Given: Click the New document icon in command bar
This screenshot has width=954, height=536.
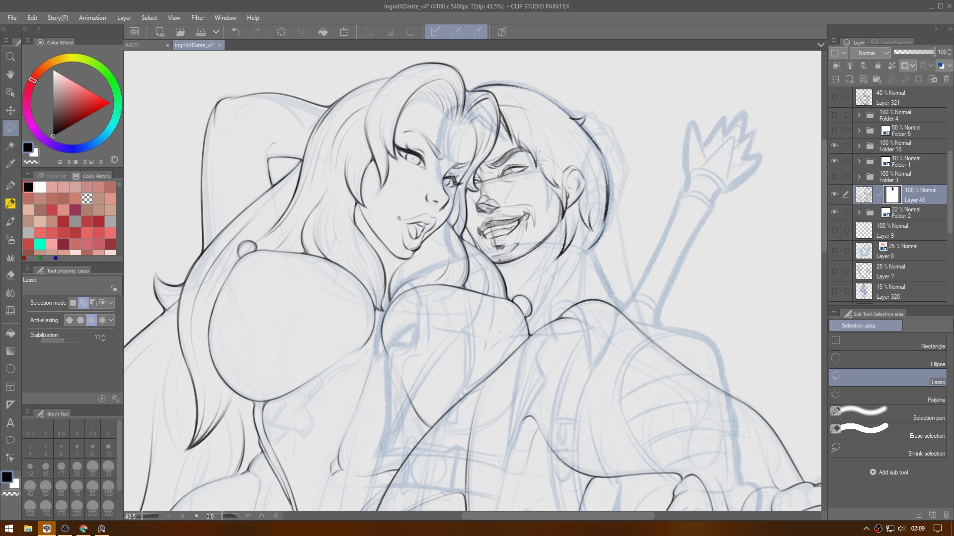Looking at the screenshot, I should pyautogui.click(x=159, y=32).
